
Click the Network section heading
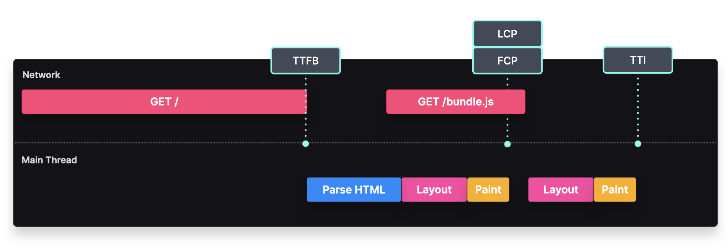(41, 75)
